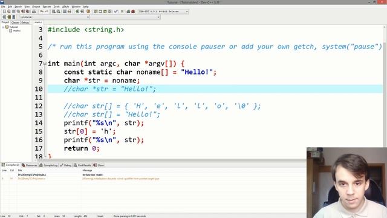387x218 pixels.
Task: Click the Replace toolbar icon
Action: [x=58, y=12]
